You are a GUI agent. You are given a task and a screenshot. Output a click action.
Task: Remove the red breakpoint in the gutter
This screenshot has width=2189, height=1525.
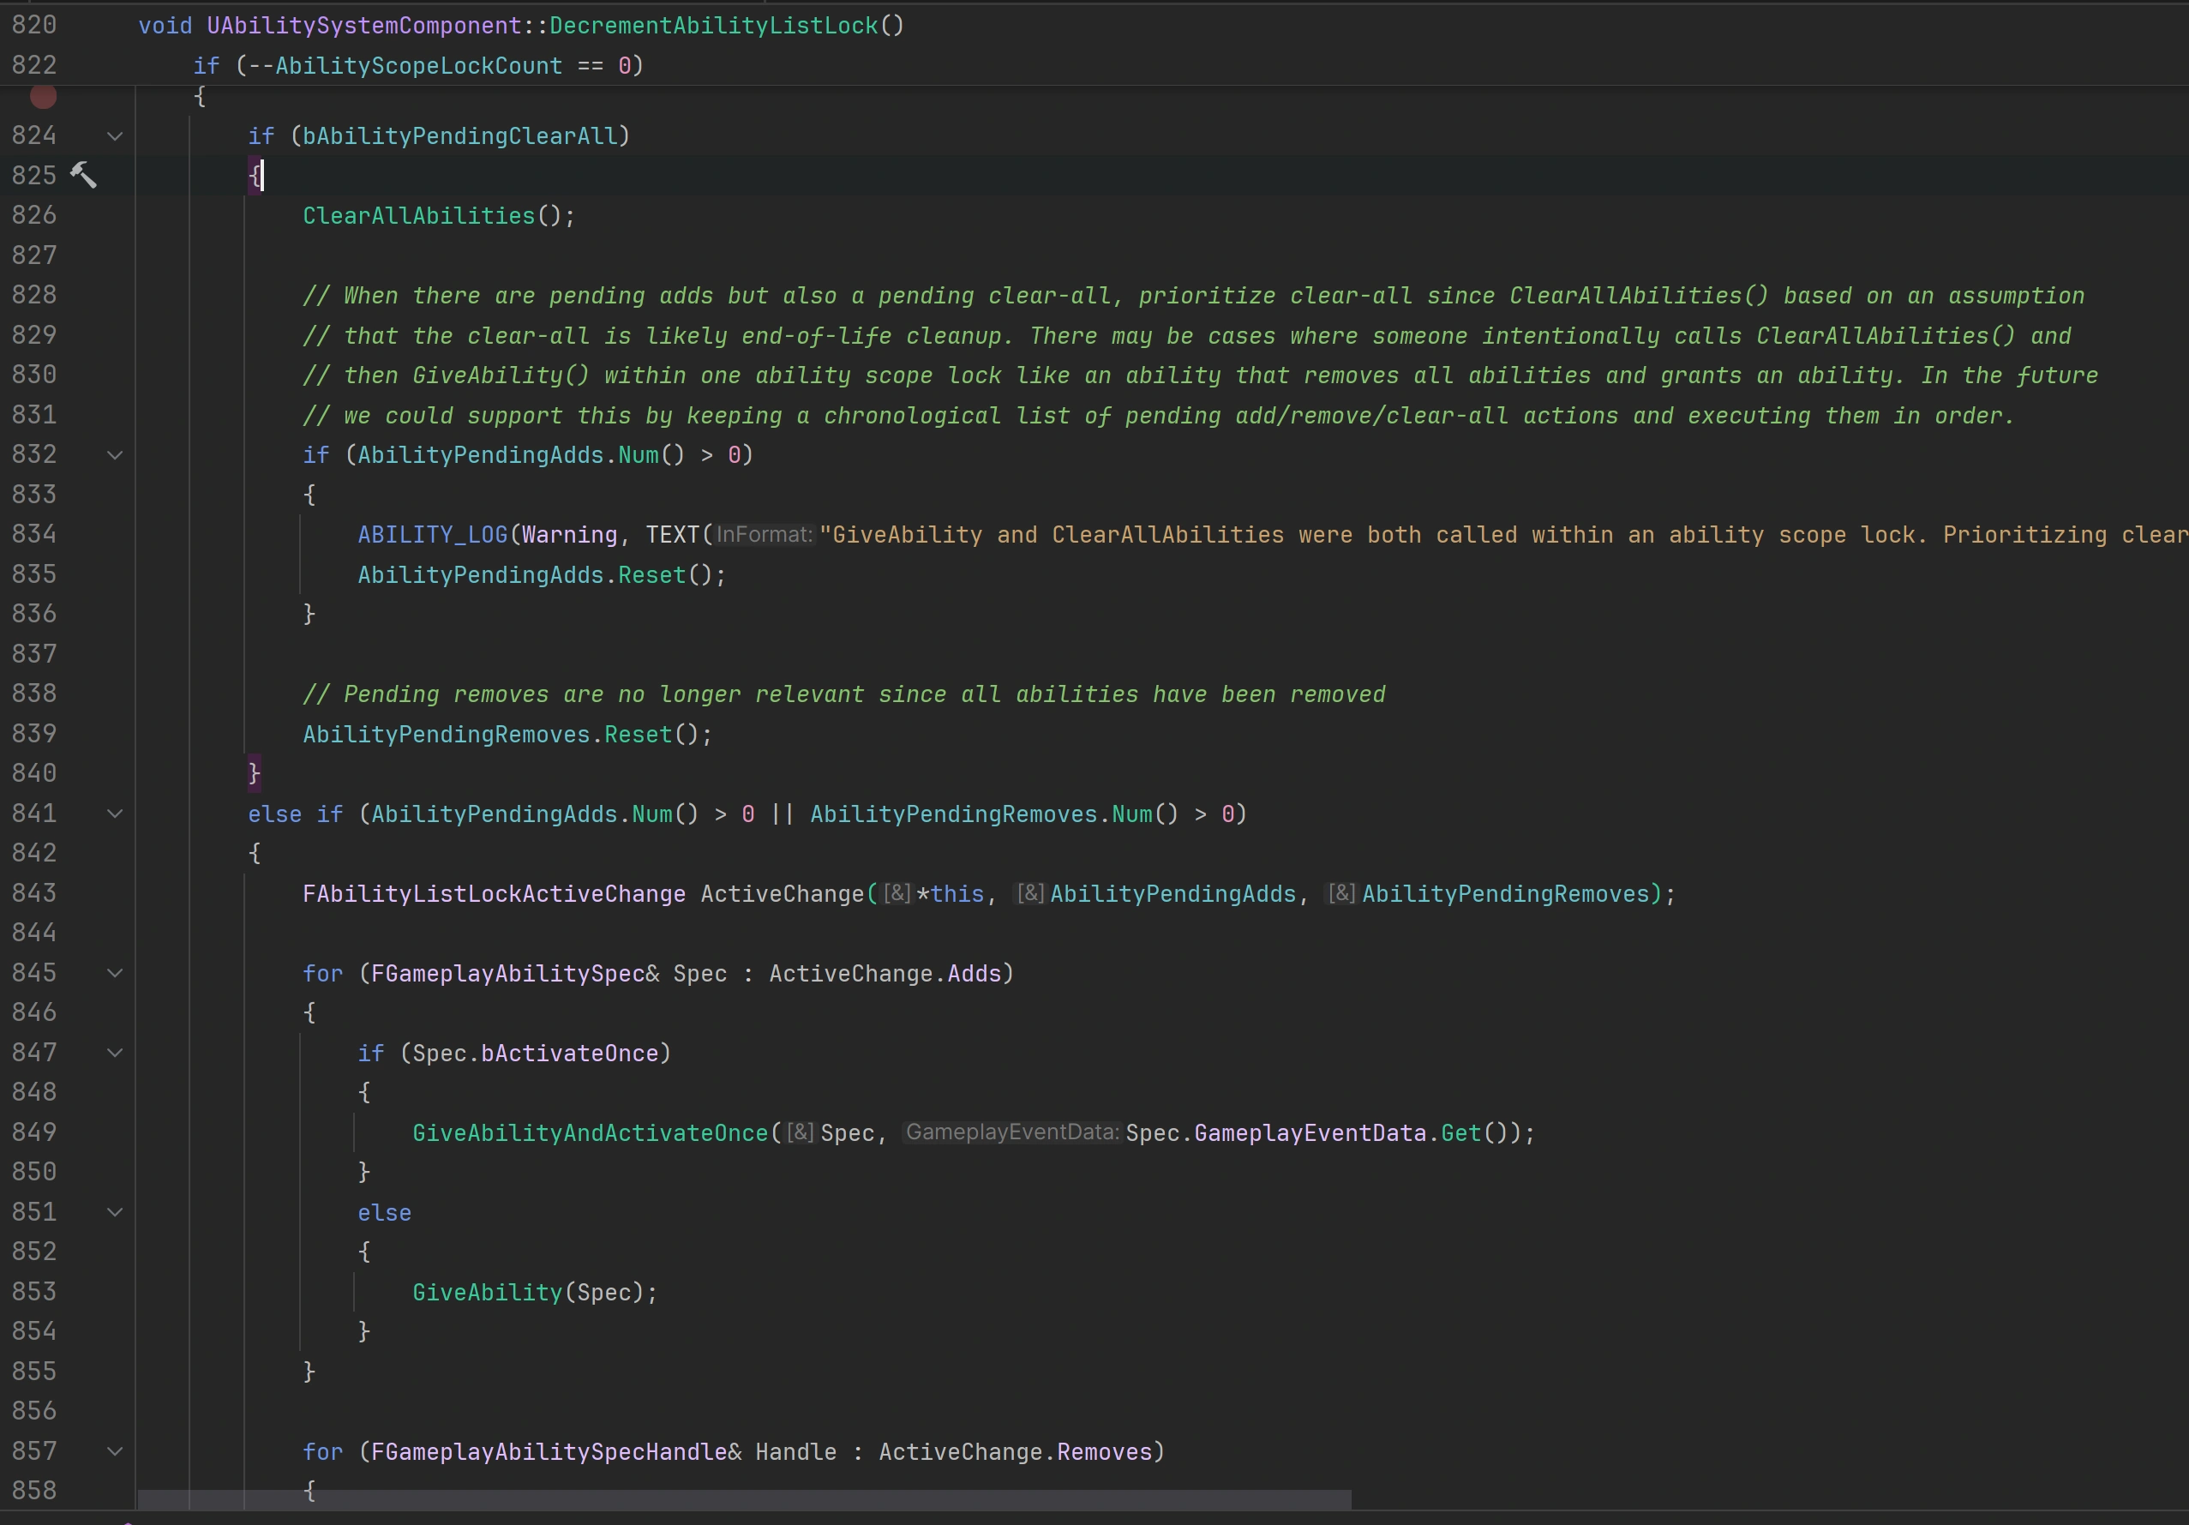pyautogui.click(x=43, y=95)
